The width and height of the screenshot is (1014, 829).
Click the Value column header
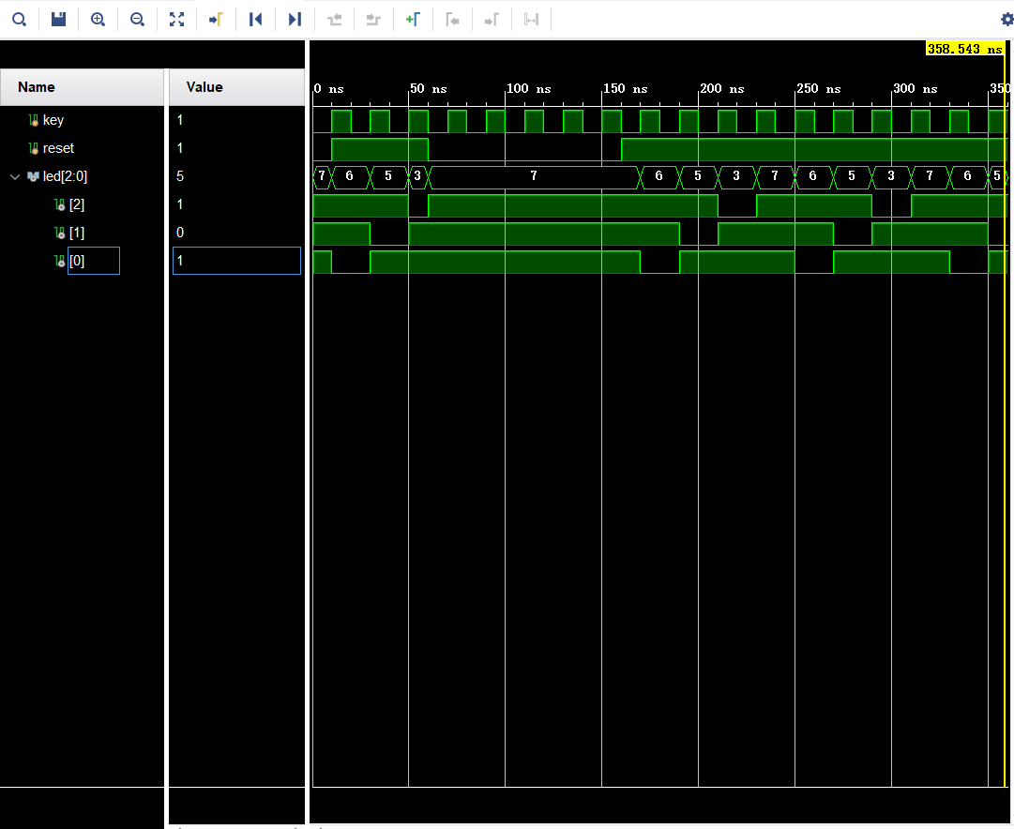(236, 87)
